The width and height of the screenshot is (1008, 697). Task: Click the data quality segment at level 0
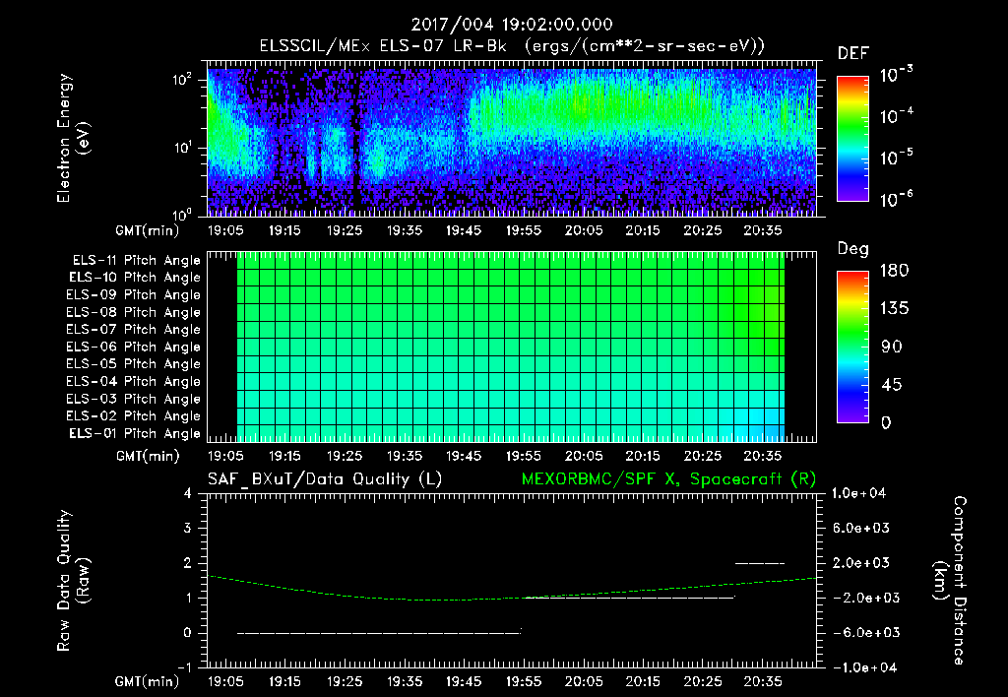click(379, 633)
